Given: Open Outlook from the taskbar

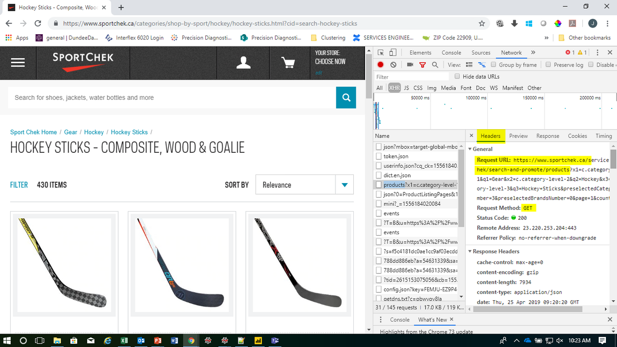Looking at the screenshot, I should (141, 340).
